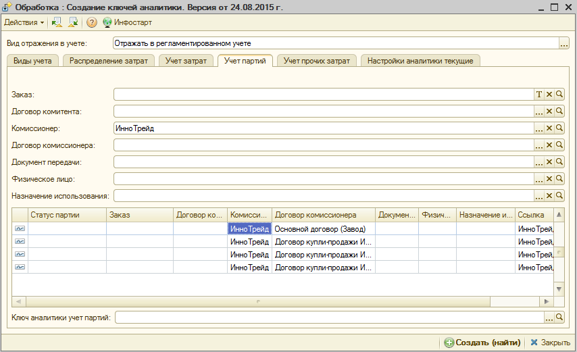This screenshot has width=577, height=352.
Task: Open selection for Документ передачи field
Action: pyautogui.click(x=539, y=162)
